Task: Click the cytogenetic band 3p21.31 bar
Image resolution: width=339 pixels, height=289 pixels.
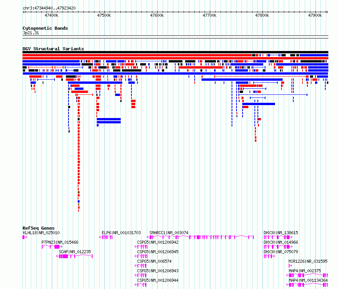Action: [175, 37]
